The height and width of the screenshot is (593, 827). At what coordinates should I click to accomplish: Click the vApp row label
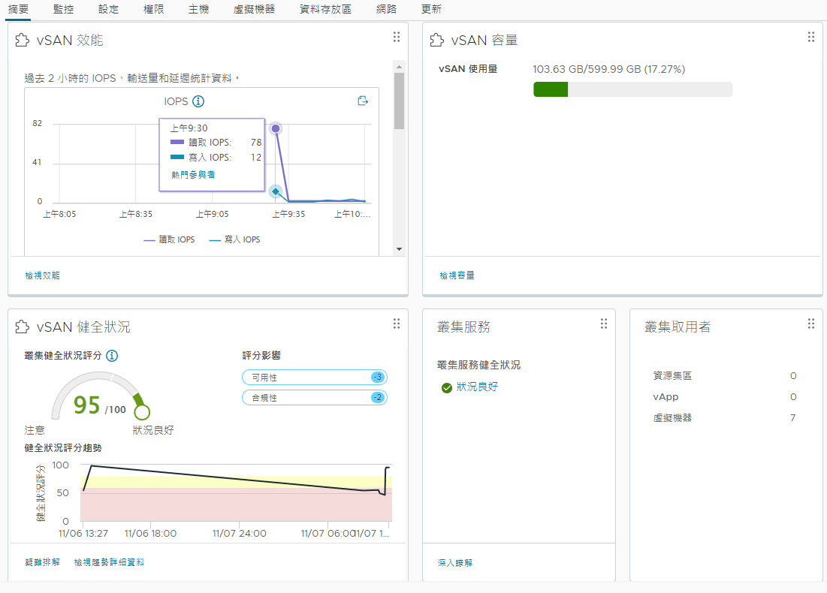click(x=666, y=397)
